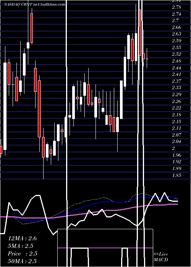
Task: Click the 12MA : 2.6 legend text
Action: point(22,238)
